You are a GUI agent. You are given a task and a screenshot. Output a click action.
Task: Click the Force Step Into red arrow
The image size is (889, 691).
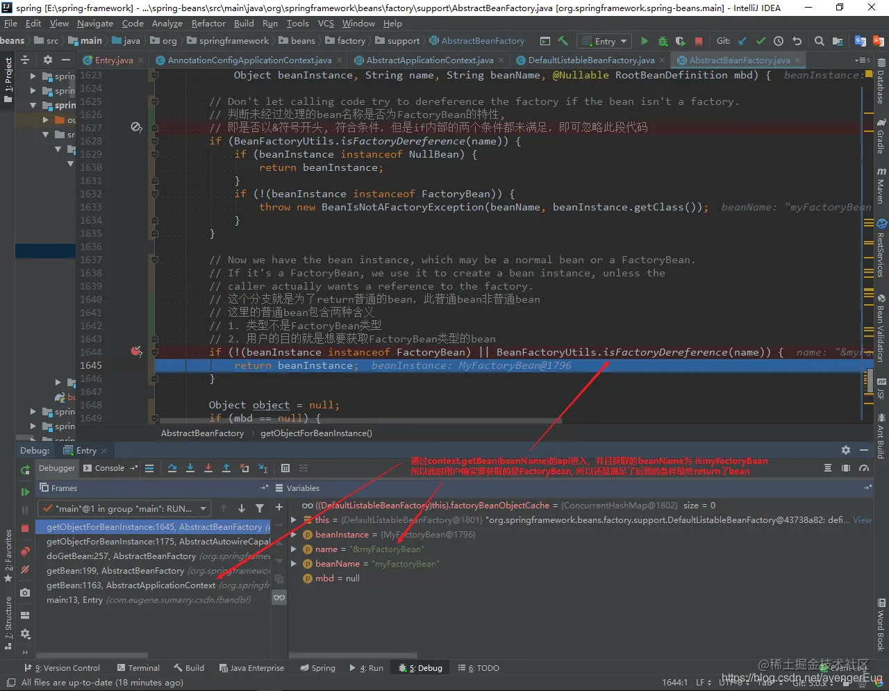208,468
